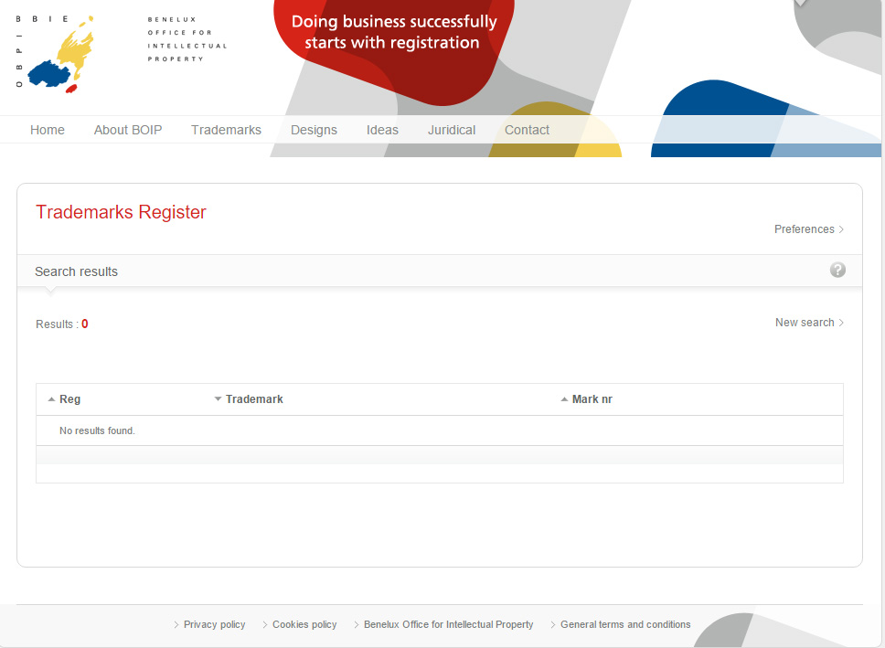Click the Results count value 0
This screenshot has height=648, width=885.
click(85, 324)
